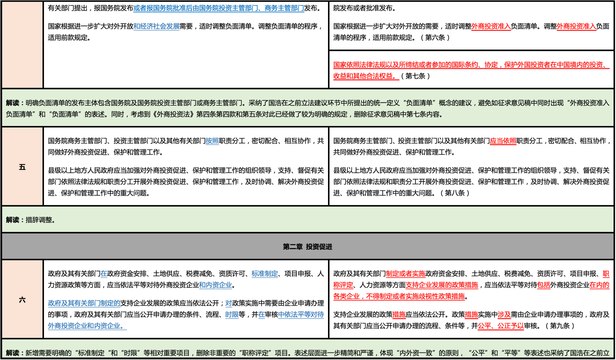Click the red underlined text "支持企业发展的政策措施"
Screen dimensions: 616x360
pos(445,285)
